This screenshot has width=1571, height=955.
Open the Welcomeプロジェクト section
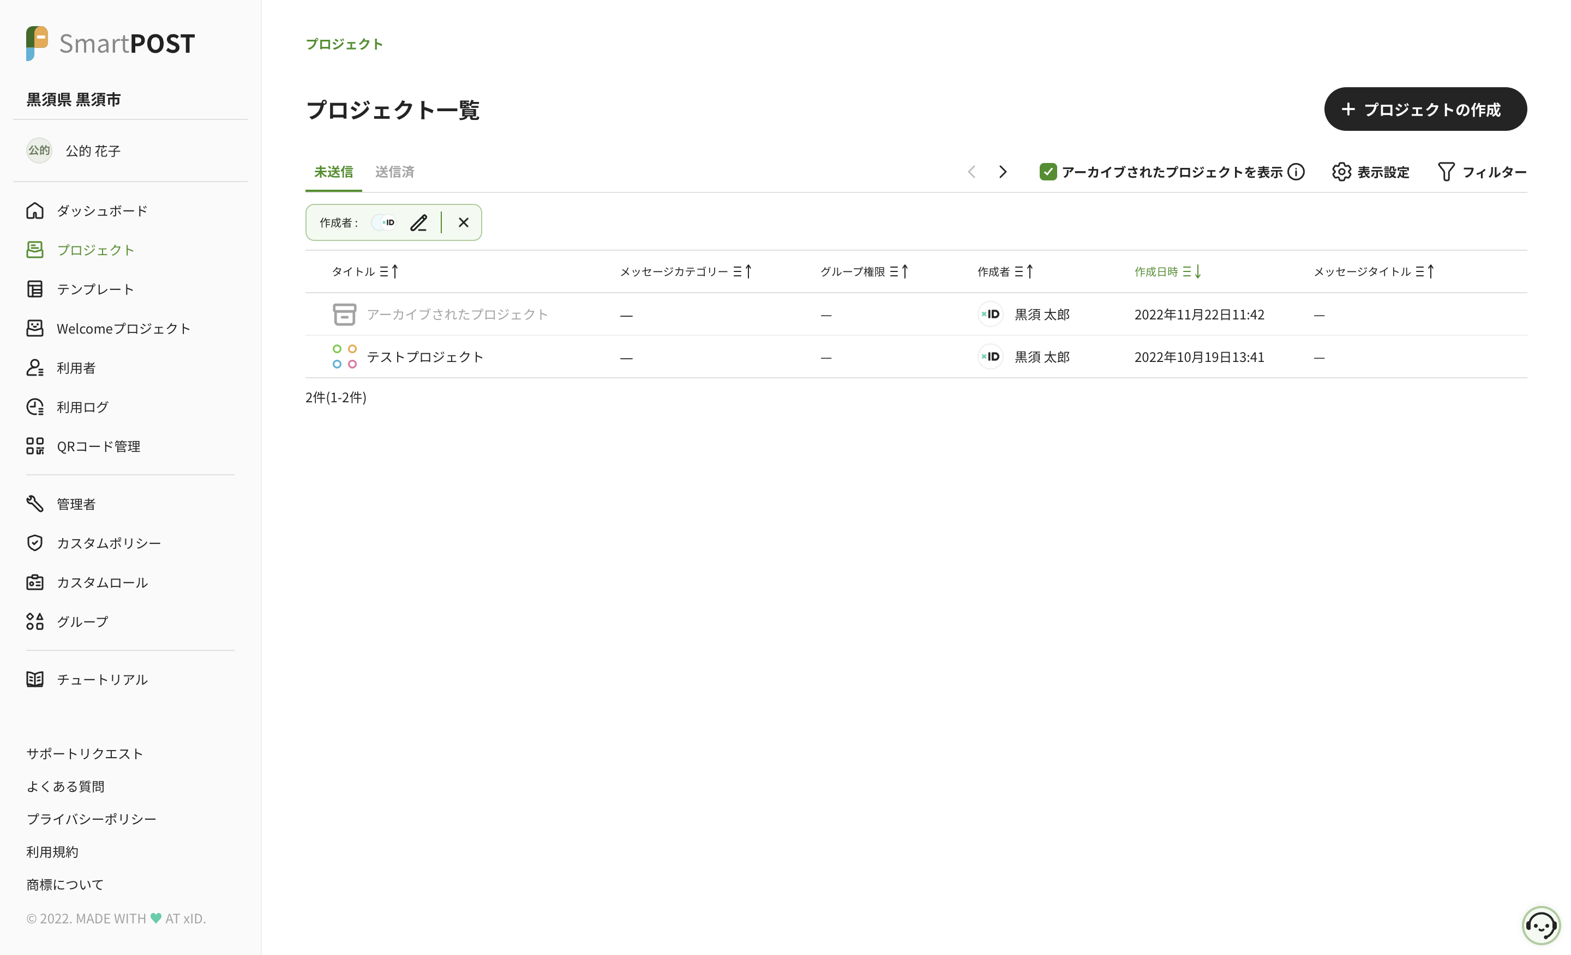click(123, 328)
